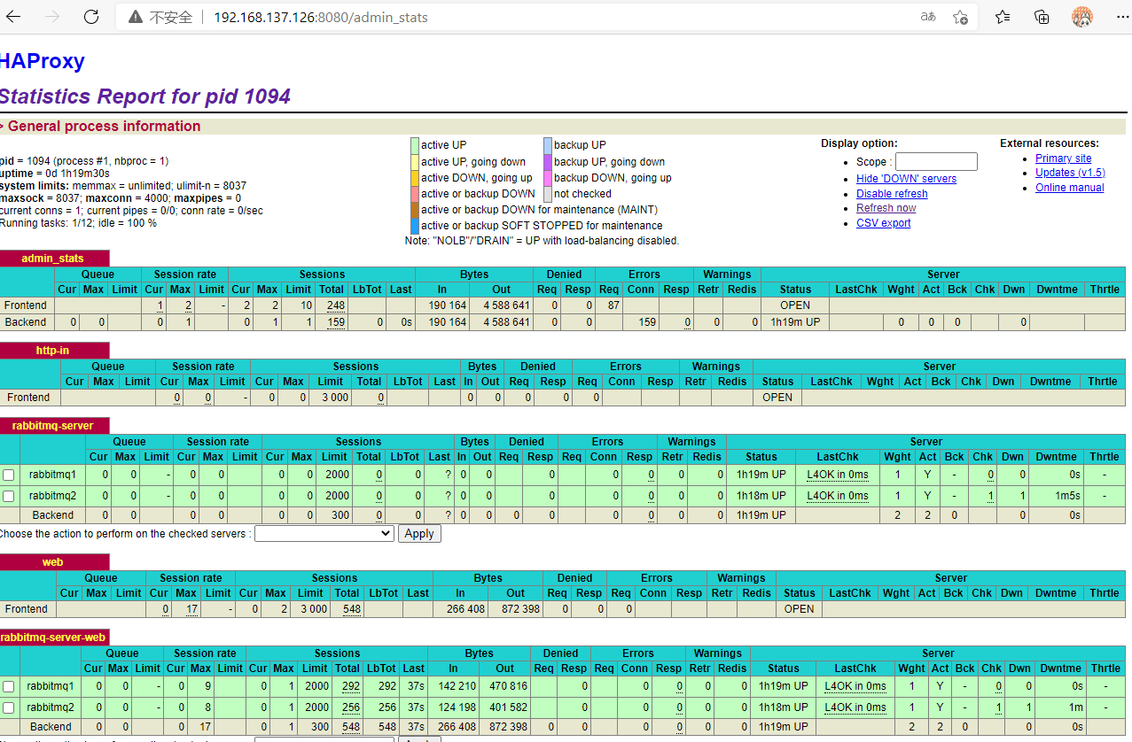Screen dimensions: 1132x742
Task: Open the Favorites list icon
Action: point(1003,17)
